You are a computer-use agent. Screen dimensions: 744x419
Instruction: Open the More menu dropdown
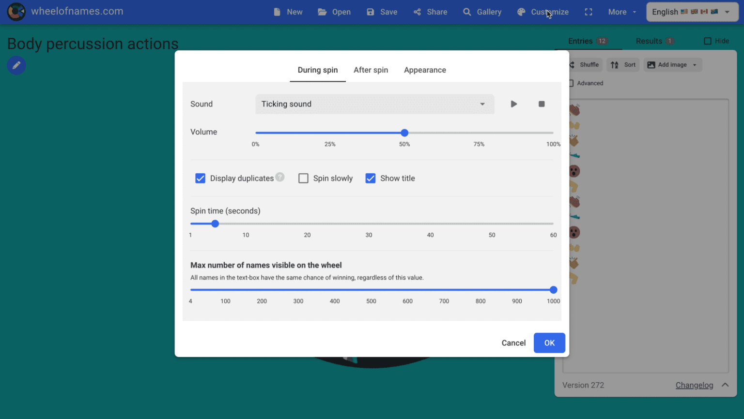[x=622, y=12]
